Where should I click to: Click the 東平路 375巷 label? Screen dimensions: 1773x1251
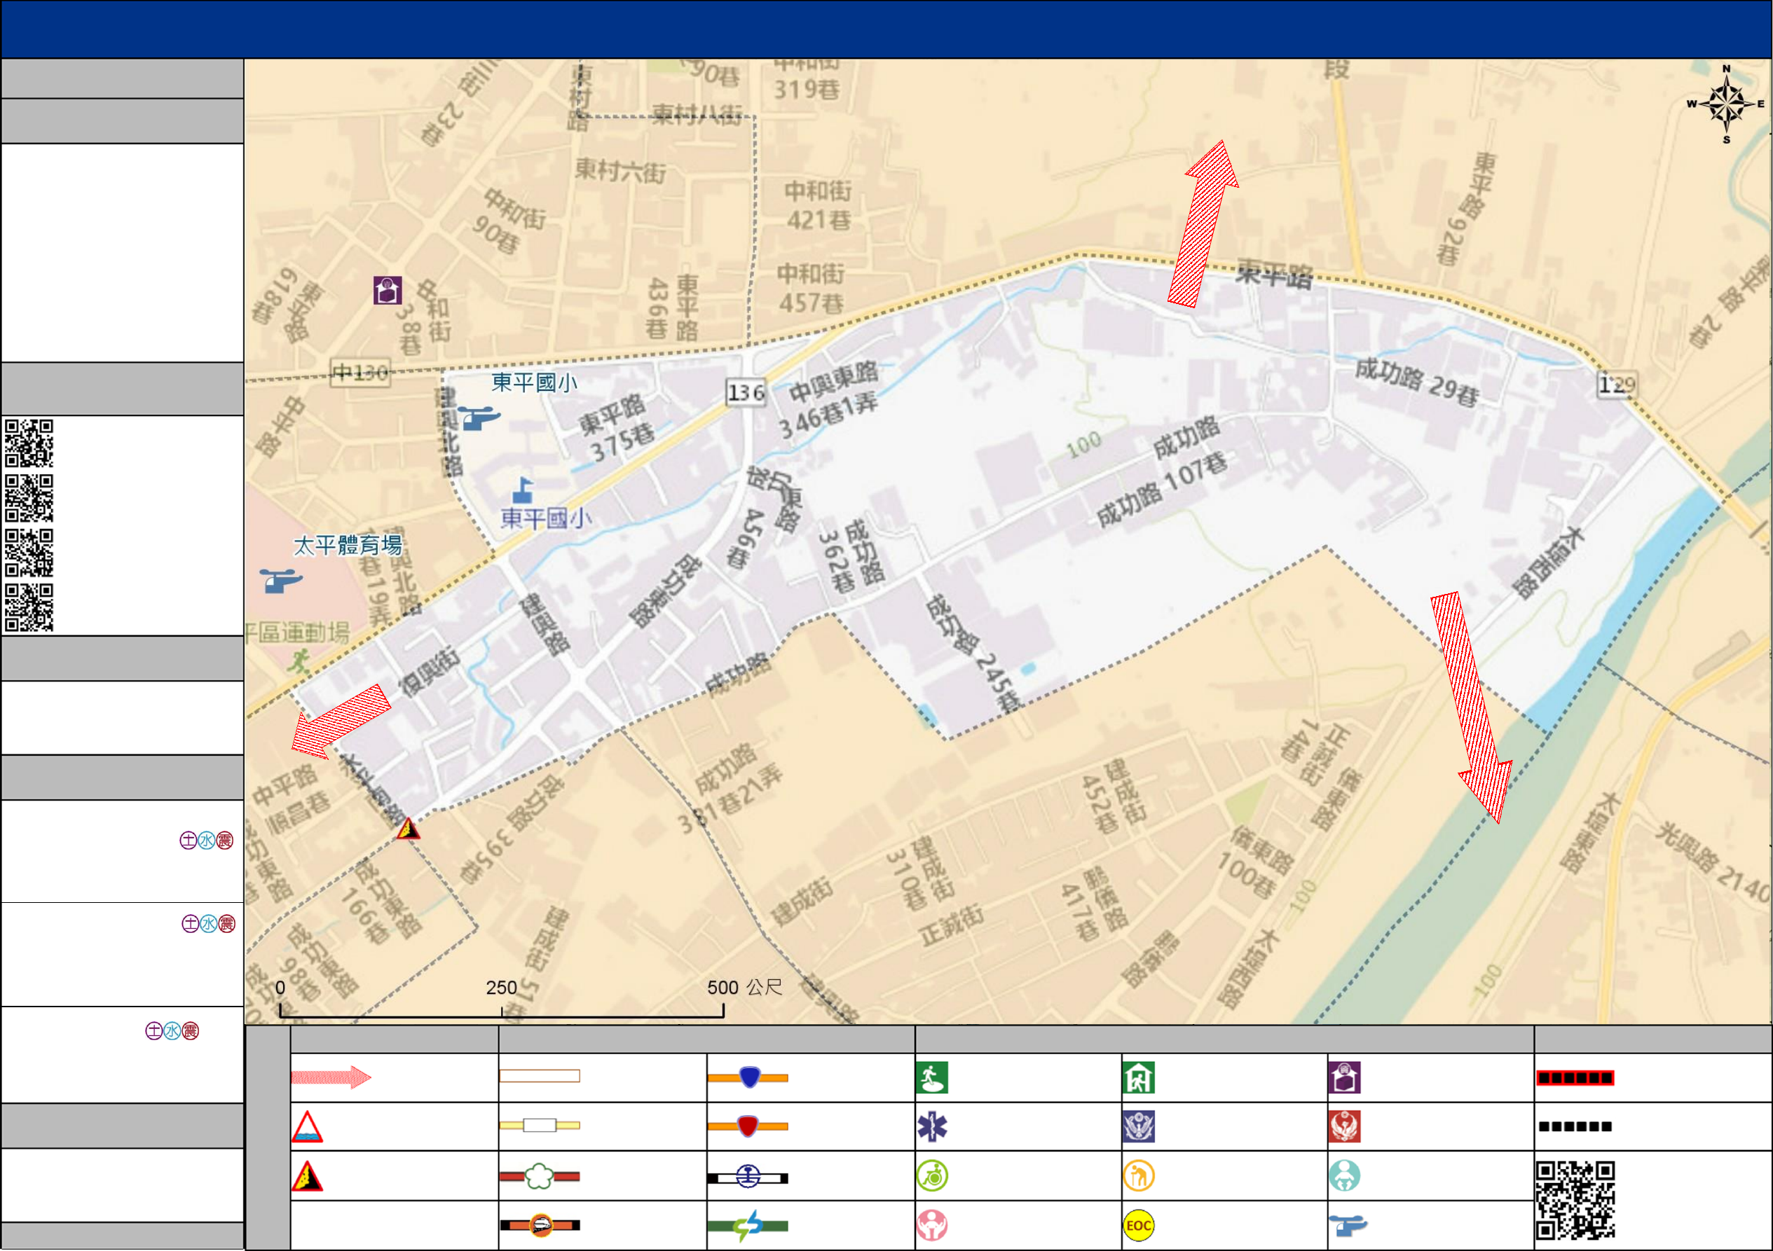616,428
